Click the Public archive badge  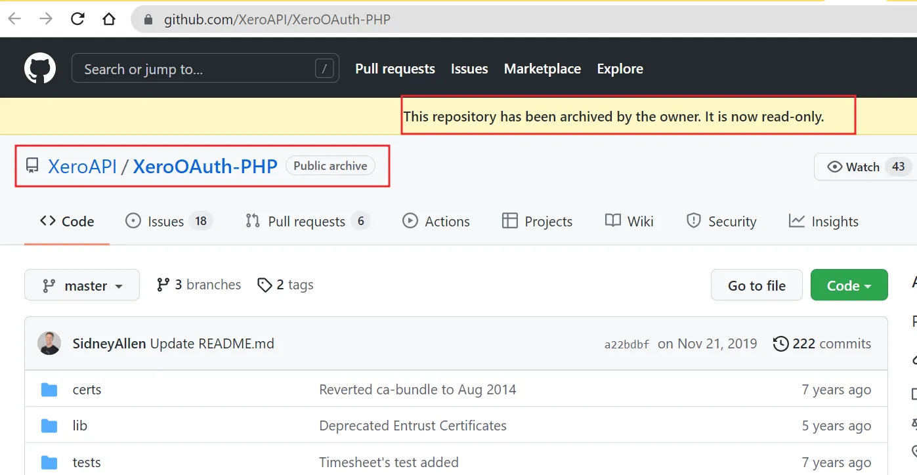(x=330, y=166)
